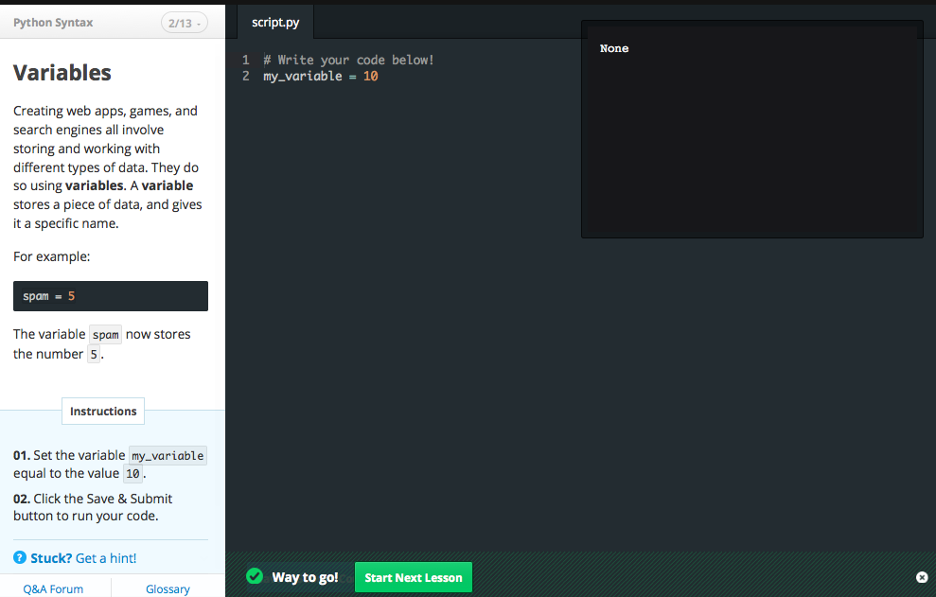The width and height of the screenshot is (936, 597).
Task: Click the comment line in the editor
Action: [x=348, y=60]
